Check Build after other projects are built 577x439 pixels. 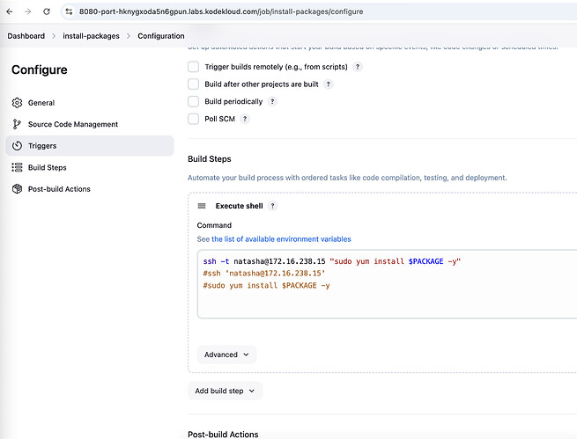[194, 84]
